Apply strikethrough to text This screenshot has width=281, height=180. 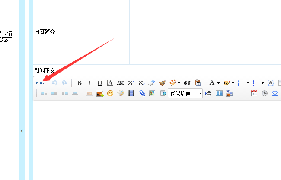tap(121, 83)
